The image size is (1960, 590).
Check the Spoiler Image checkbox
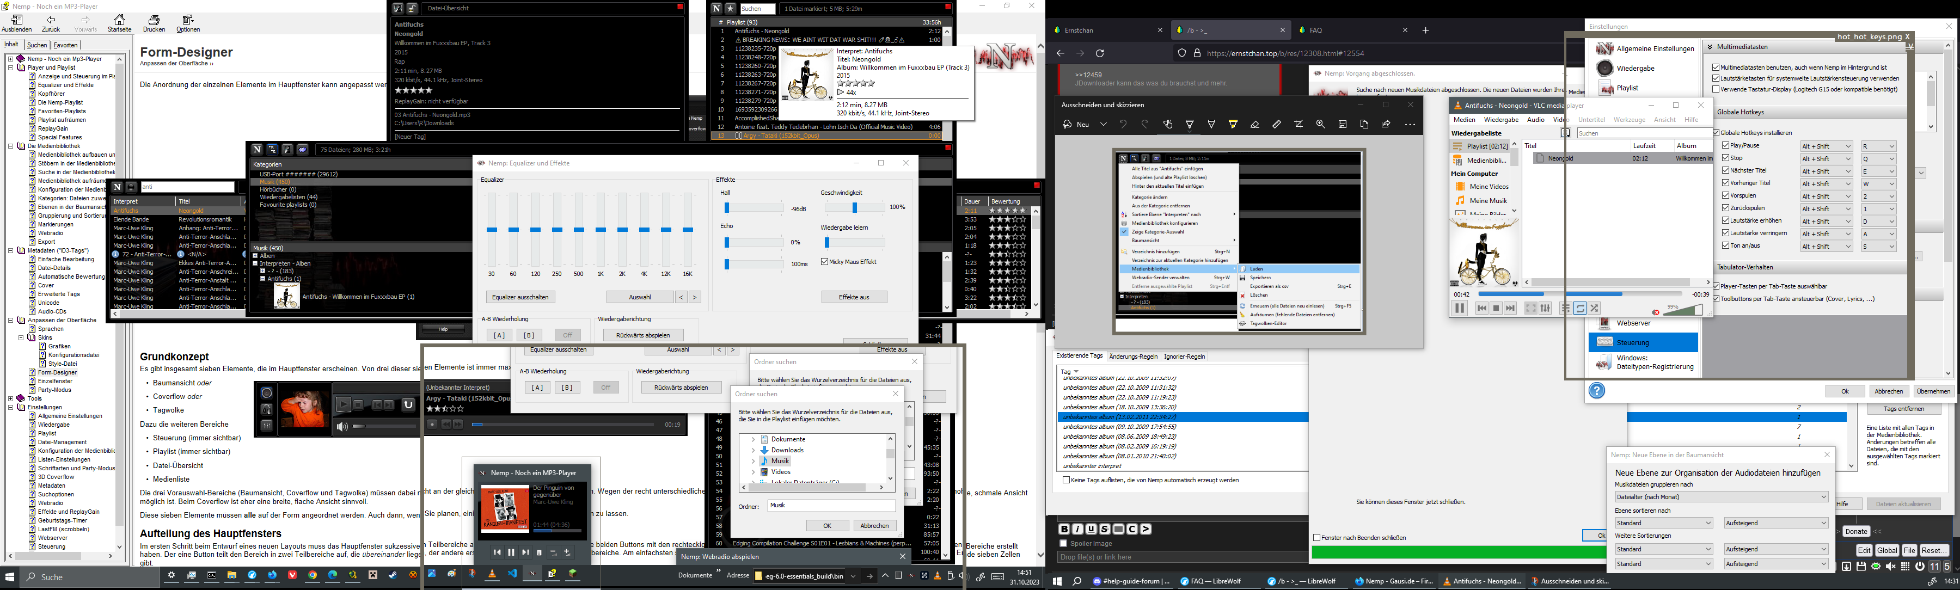tap(1063, 544)
